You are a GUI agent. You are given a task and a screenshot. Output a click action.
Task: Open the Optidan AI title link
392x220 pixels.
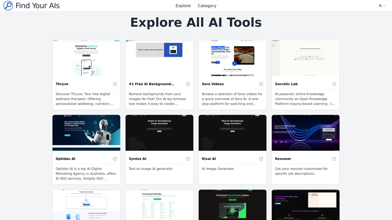pos(65,159)
